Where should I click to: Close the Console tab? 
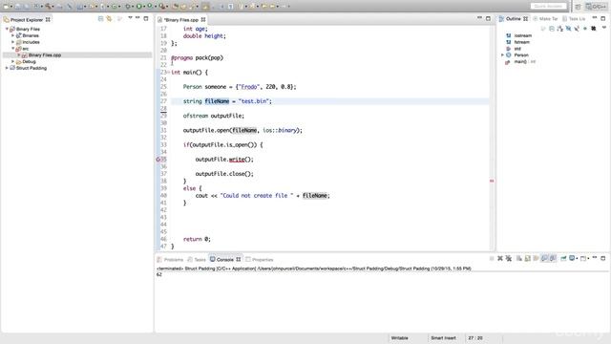tap(238, 259)
